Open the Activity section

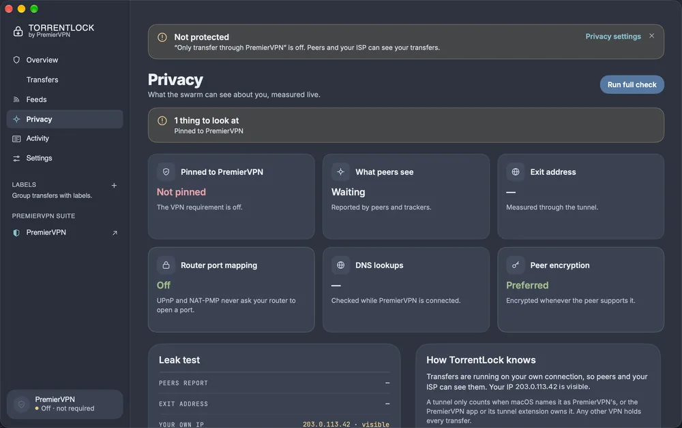tap(65, 139)
